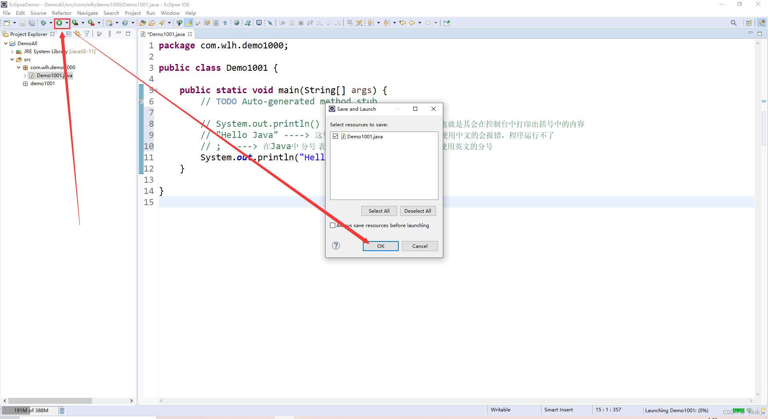Click the Open Task folder icon
Viewport: 768px width, 419px height.
point(152,23)
